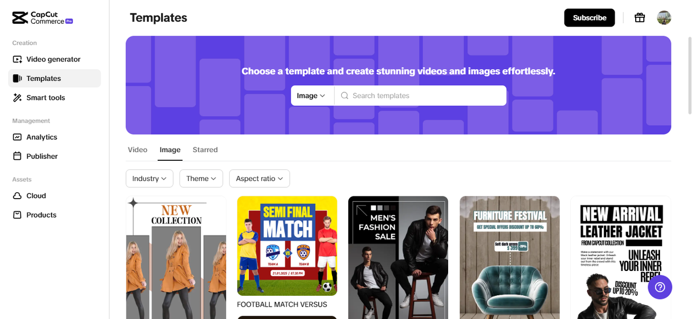Open the Semi Final Match football template

click(287, 246)
